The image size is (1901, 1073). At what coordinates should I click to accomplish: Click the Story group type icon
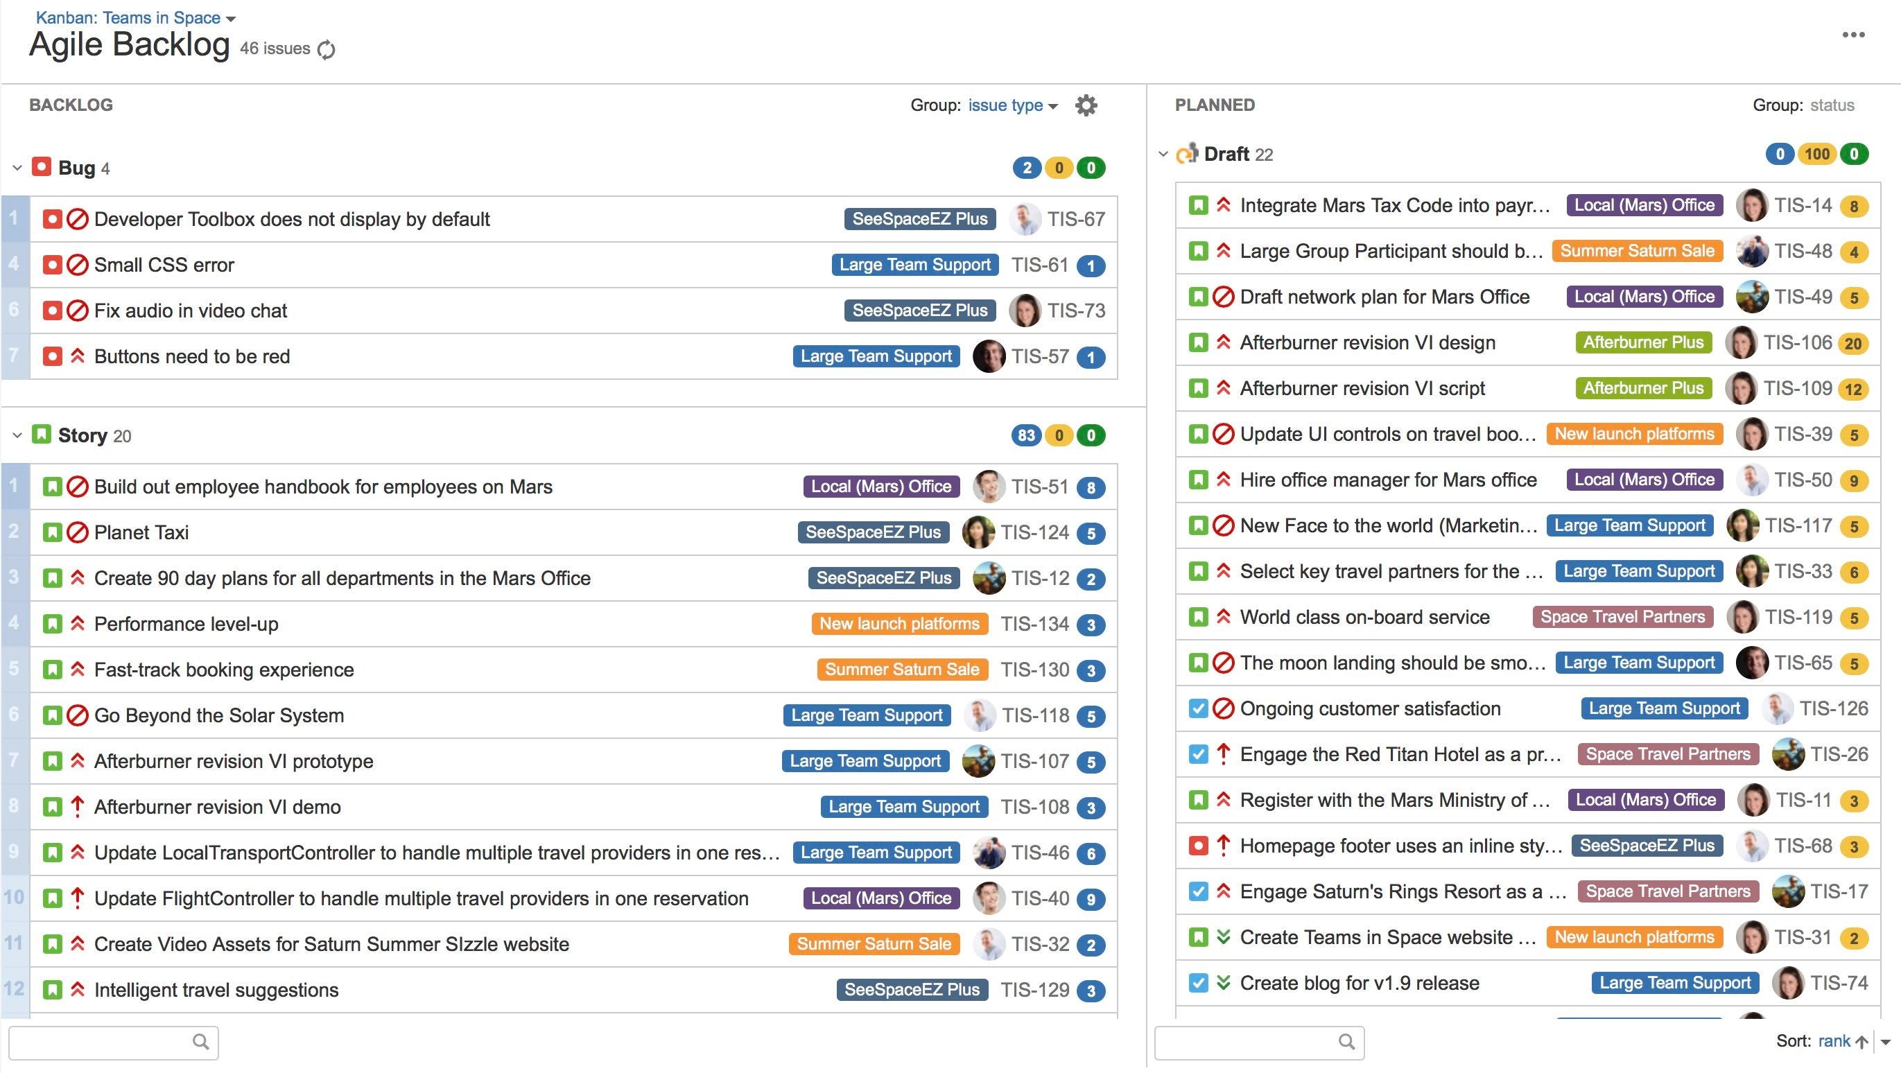[x=42, y=435]
